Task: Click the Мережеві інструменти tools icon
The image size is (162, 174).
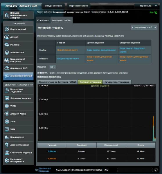Action: [x=7, y=160]
